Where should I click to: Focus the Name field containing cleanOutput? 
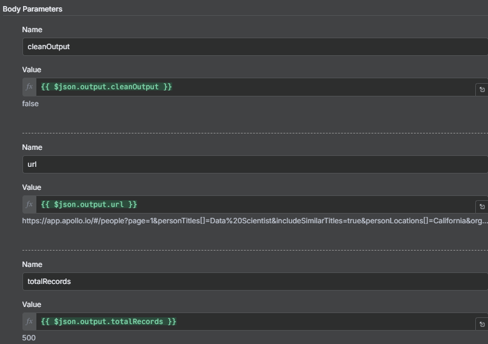tap(255, 47)
